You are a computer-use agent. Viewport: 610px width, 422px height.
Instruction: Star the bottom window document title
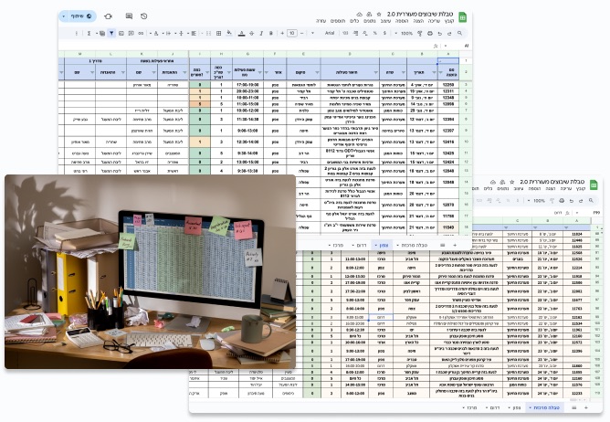tap(512, 182)
